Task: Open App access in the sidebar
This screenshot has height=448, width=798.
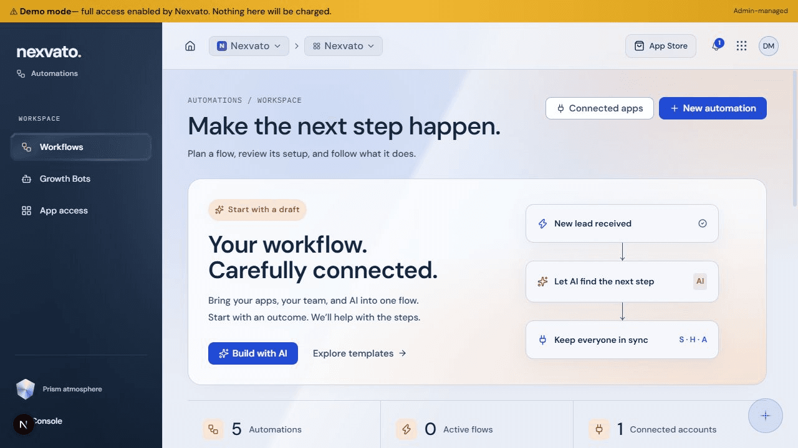Action: coord(81,210)
